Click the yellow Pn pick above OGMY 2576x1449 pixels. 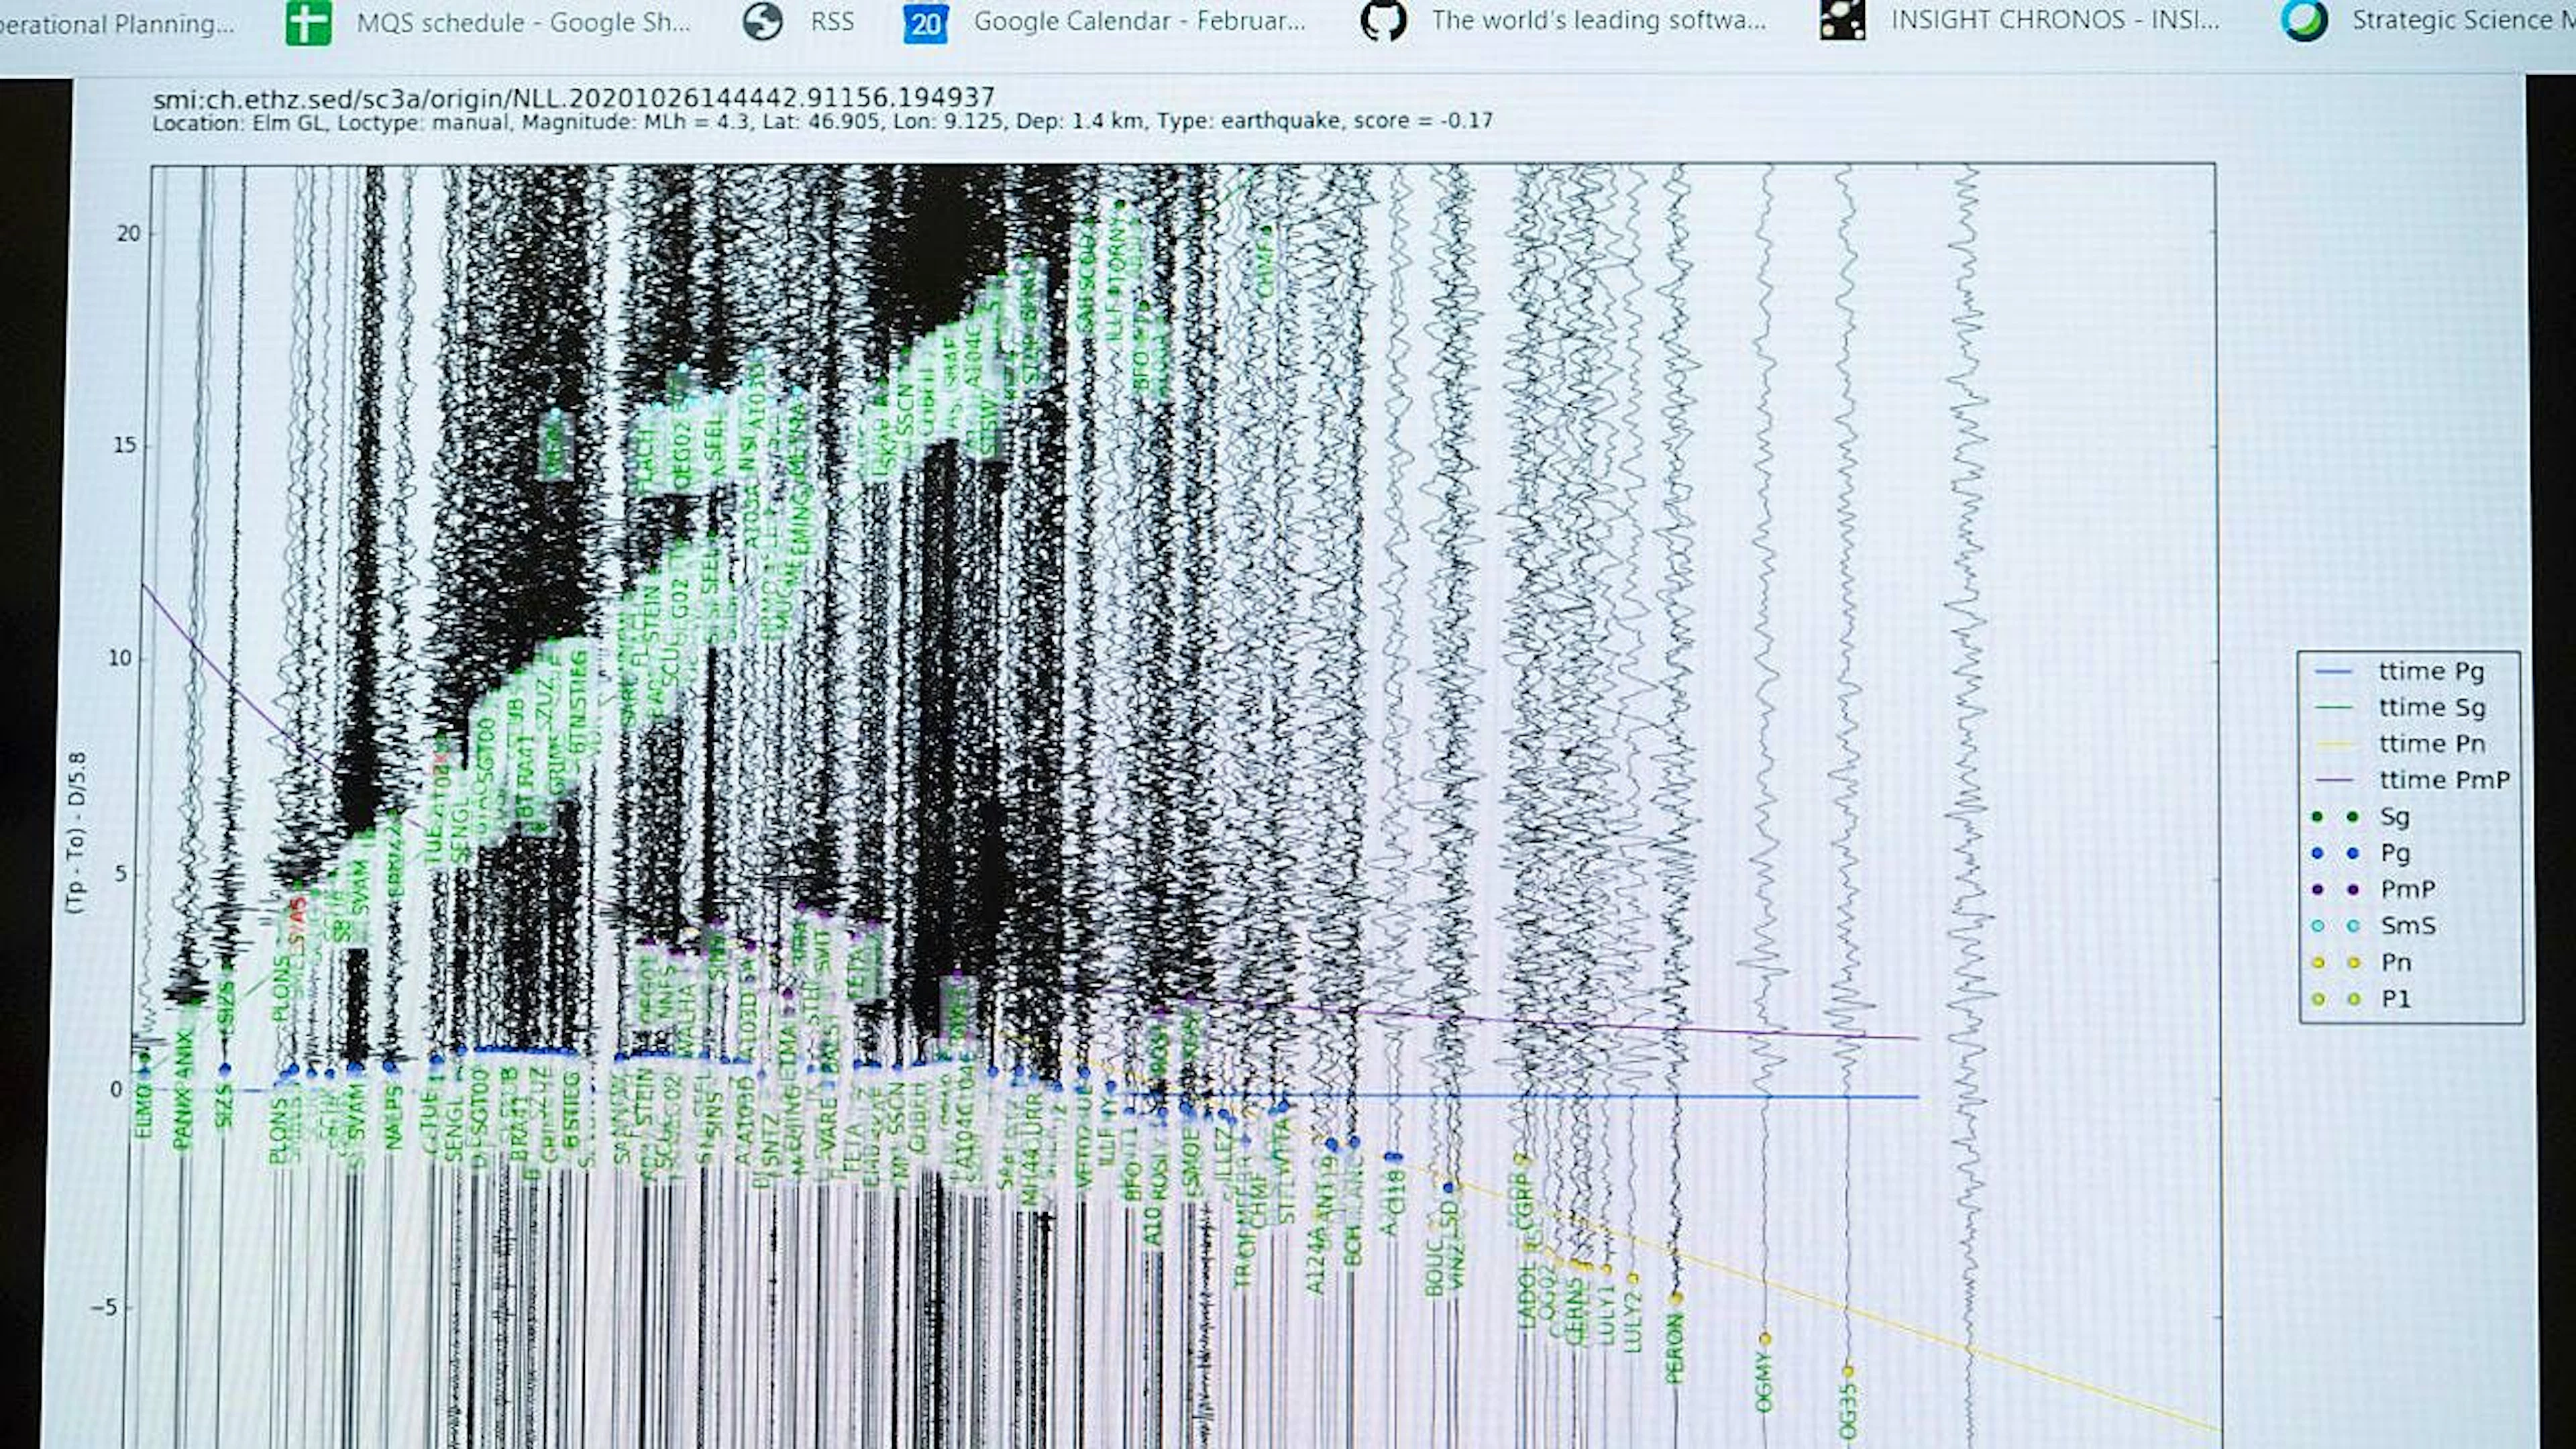pyautogui.click(x=1765, y=1338)
